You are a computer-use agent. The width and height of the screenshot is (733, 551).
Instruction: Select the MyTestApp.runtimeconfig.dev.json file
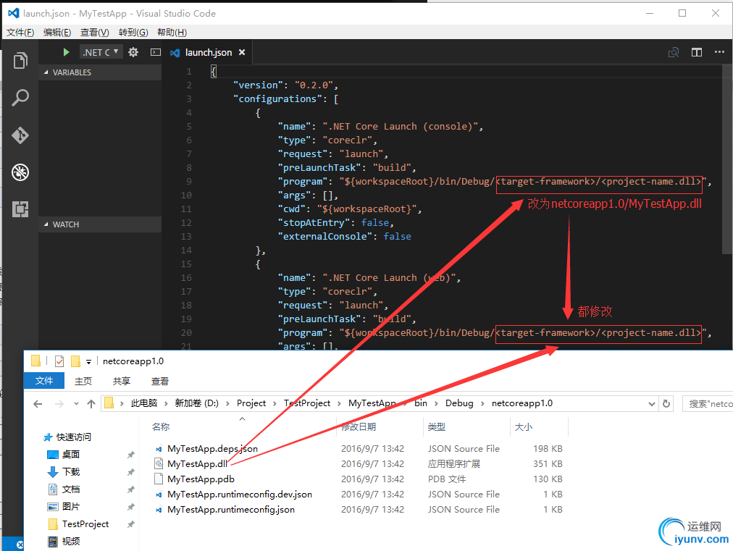(239, 494)
